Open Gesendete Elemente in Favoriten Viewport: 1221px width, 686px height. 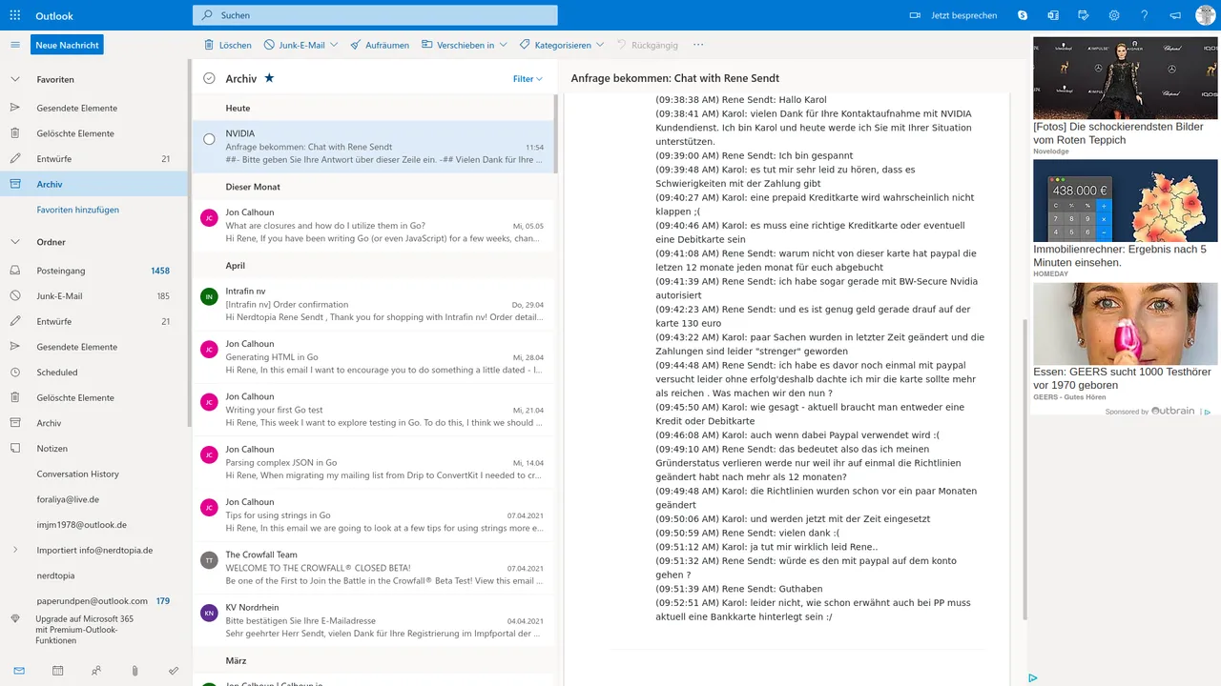[93, 108]
